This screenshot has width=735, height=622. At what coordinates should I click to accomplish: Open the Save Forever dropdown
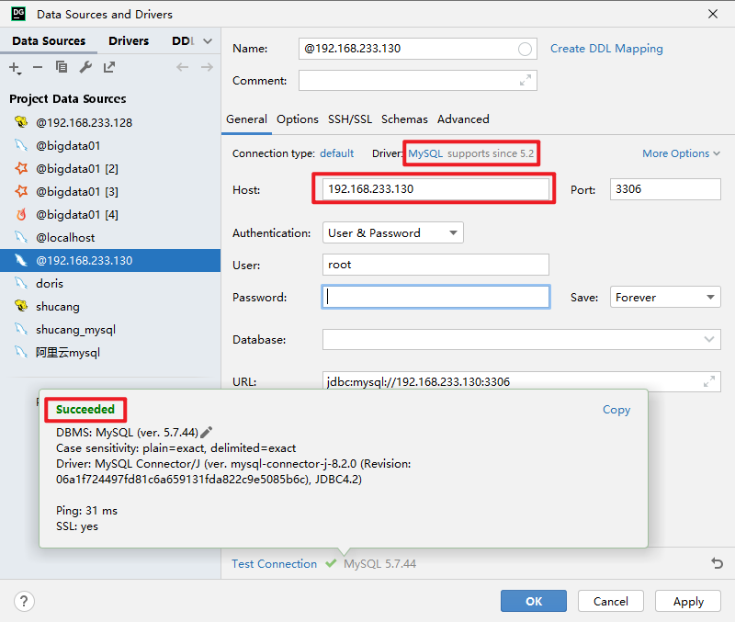[665, 297]
